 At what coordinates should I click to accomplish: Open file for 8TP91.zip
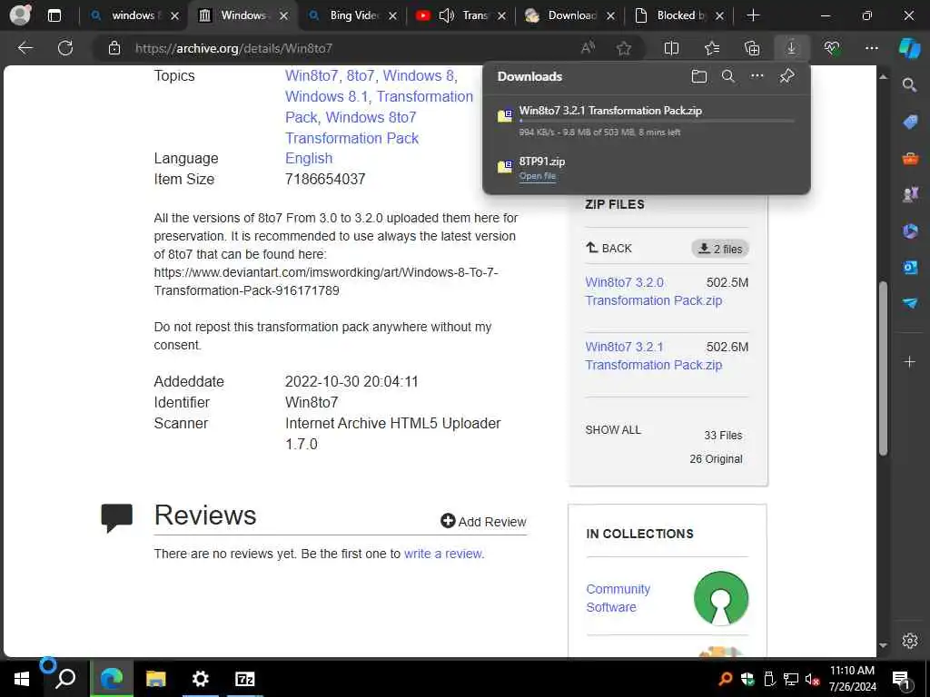tap(538, 176)
